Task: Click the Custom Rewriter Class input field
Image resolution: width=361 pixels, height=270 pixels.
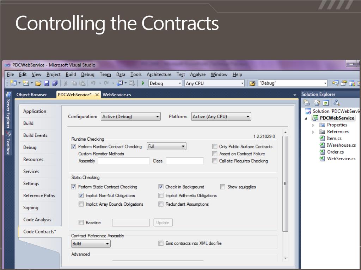Action: pyautogui.click(x=185, y=161)
